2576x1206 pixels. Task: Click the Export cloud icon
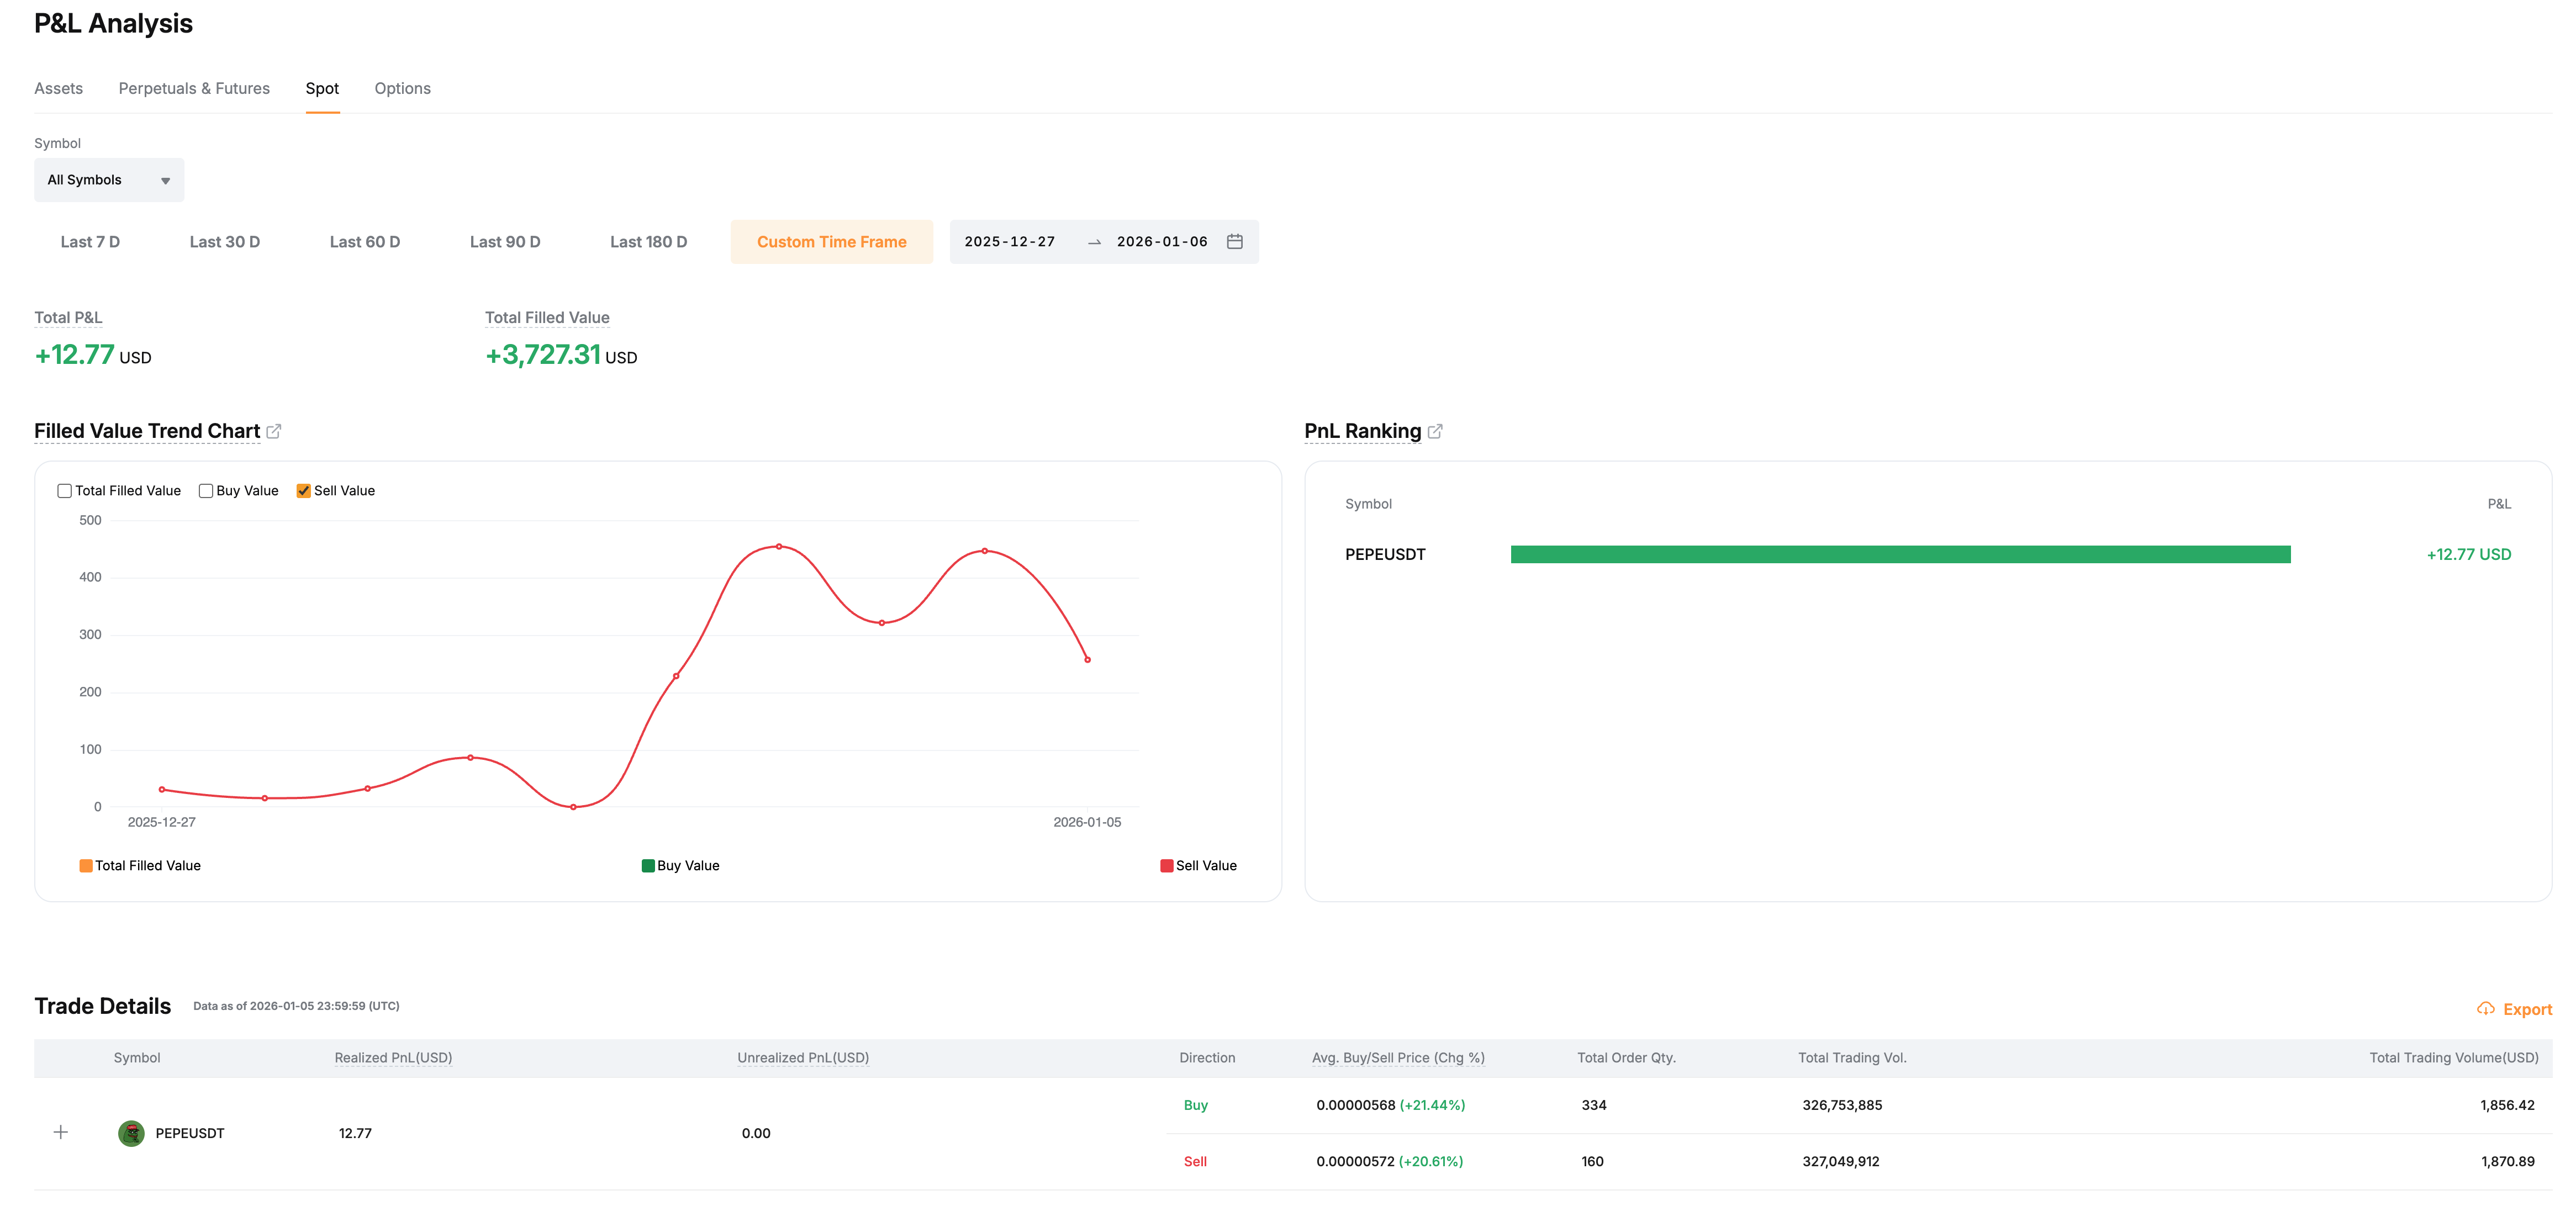pyautogui.click(x=2485, y=1009)
